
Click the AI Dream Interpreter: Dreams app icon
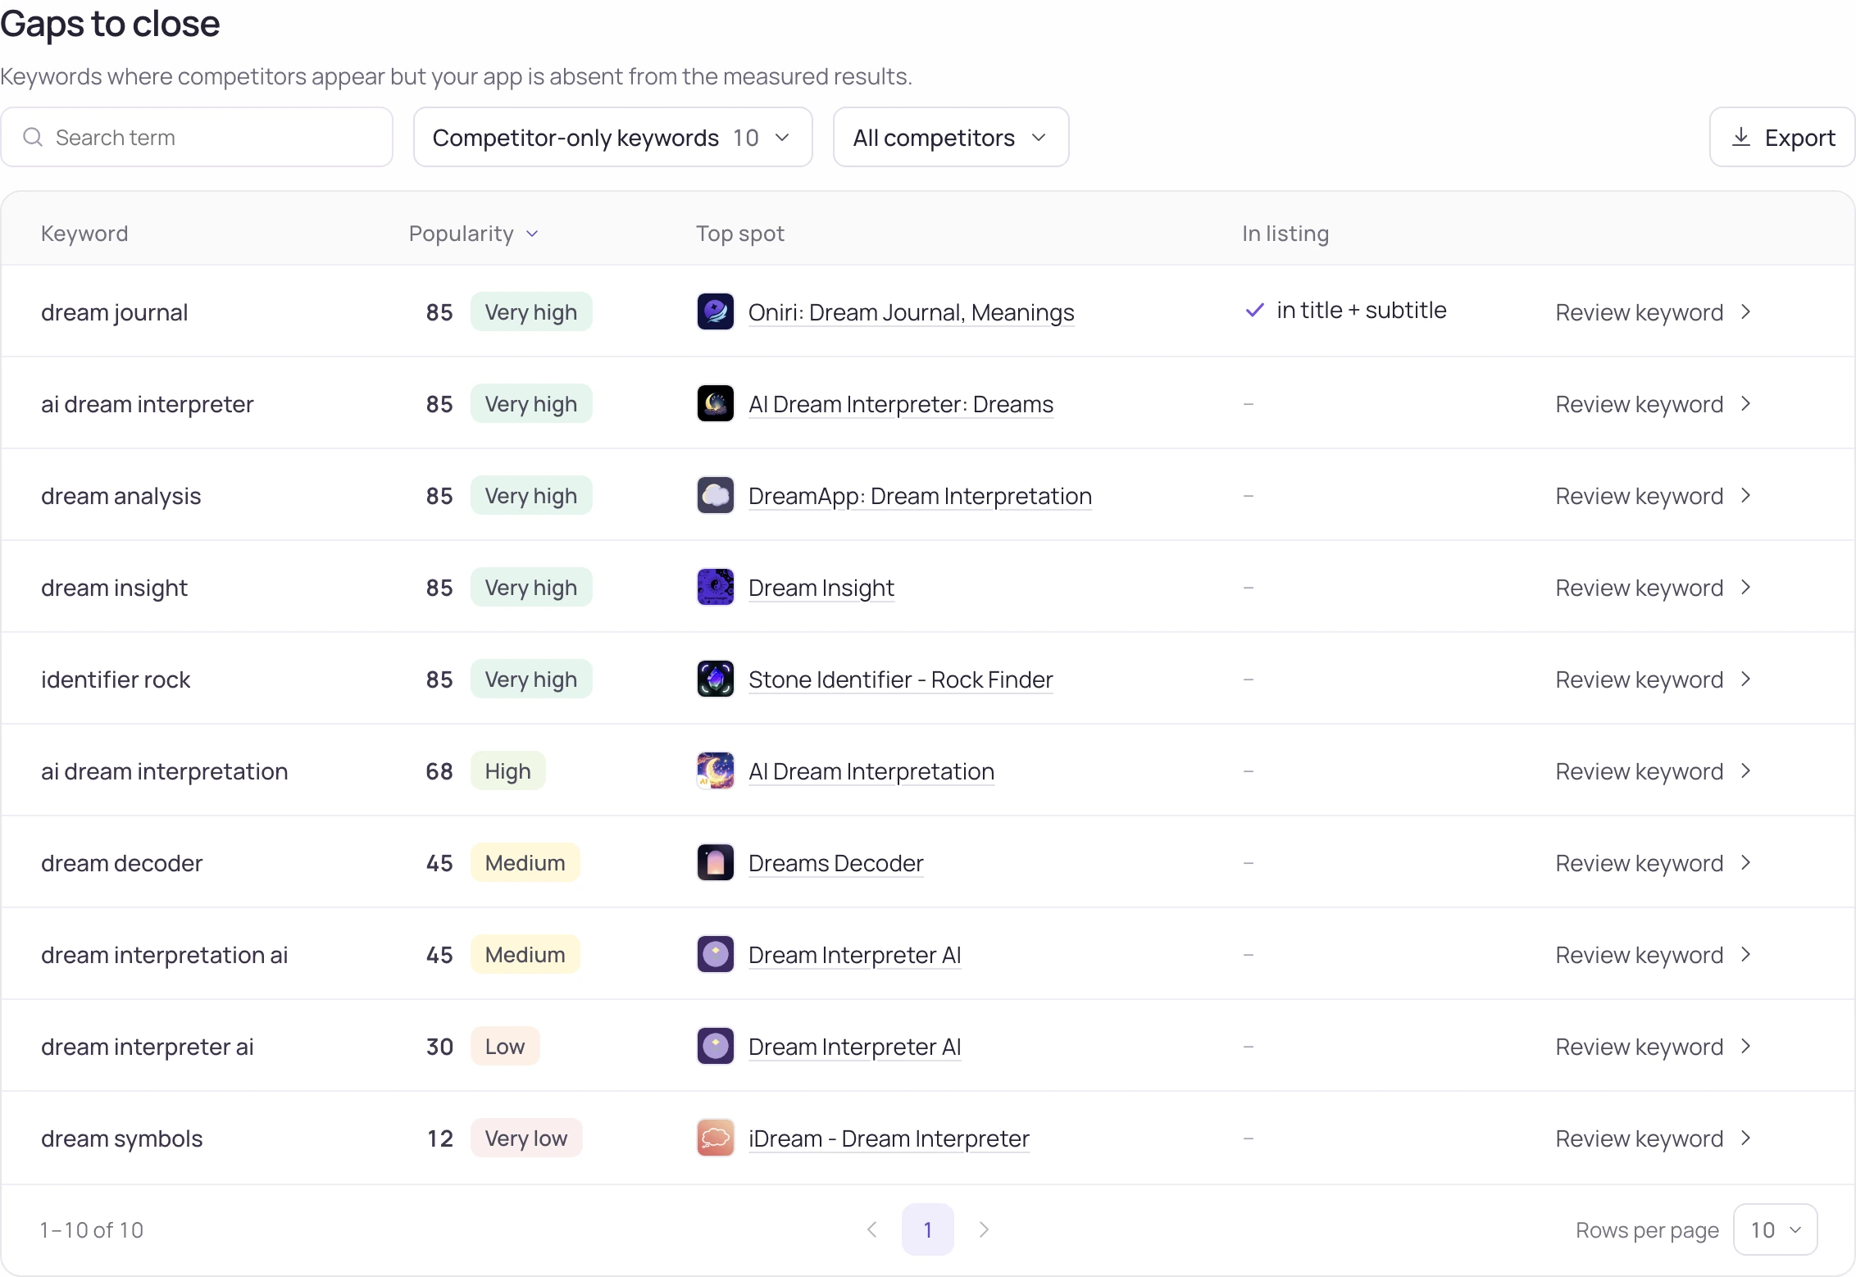(x=715, y=404)
